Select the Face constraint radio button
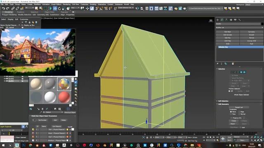This screenshot has height=148, width=264. [231, 114]
